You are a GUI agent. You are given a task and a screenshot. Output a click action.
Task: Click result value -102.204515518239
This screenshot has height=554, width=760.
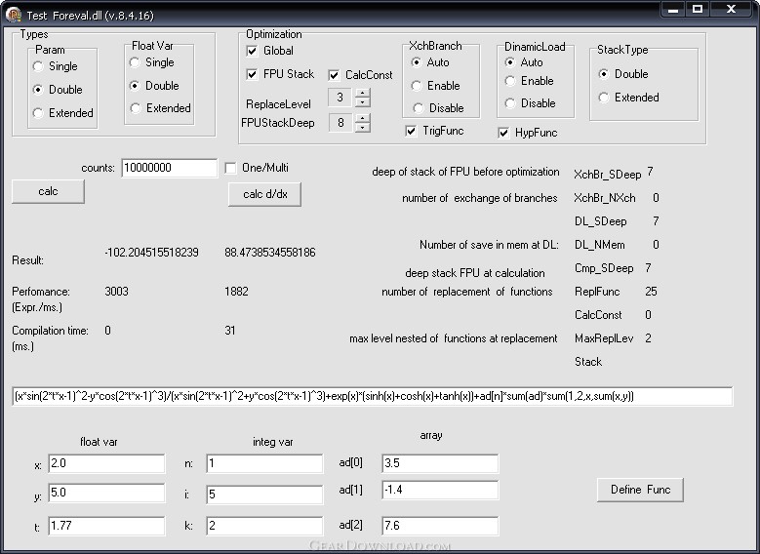click(x=151, y=253)
